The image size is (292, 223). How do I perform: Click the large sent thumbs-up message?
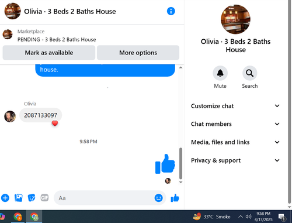165,164
